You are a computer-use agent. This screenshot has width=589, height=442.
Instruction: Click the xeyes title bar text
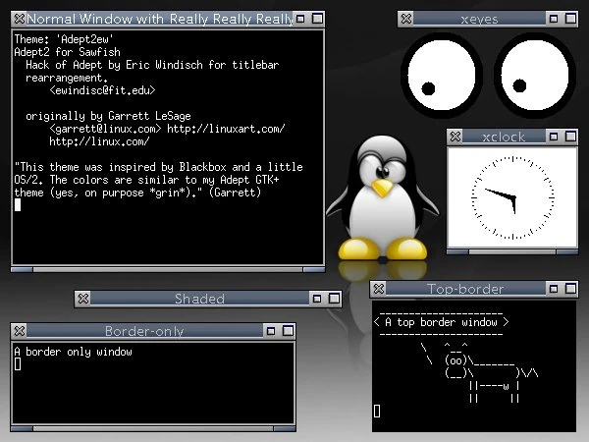coord(479,19)
